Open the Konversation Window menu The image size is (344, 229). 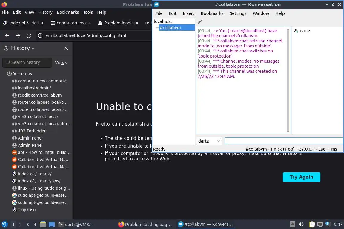click(x=261, y=13)
